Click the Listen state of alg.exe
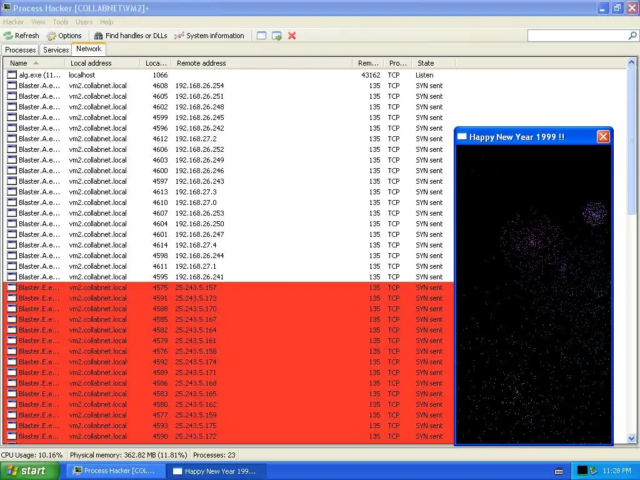 coord(424,75)
